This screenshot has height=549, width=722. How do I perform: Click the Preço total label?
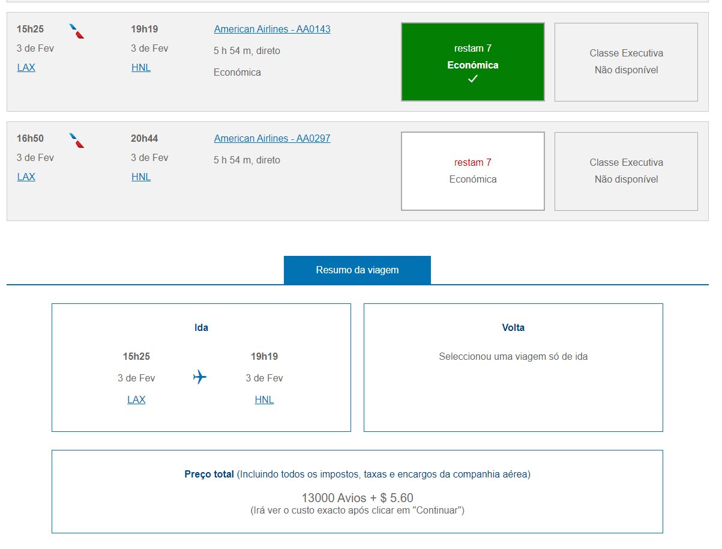coord(209,474)
